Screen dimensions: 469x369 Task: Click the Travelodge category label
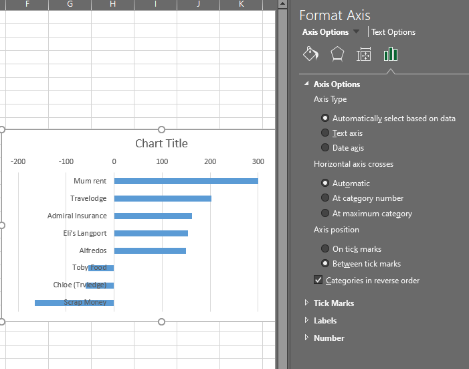point(88,198)
